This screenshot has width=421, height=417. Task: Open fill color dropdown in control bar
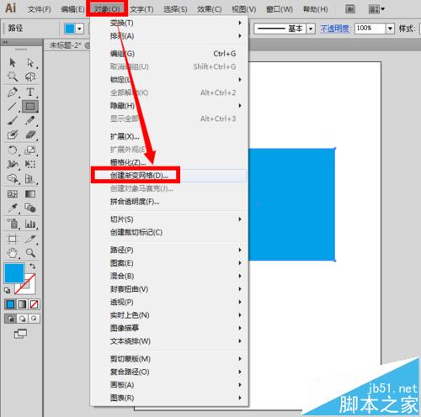click(80, 29)
